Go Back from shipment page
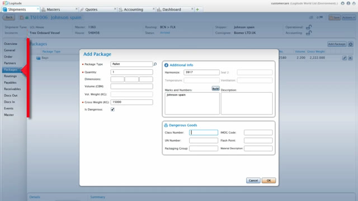The width and height of the screenshot is (358, 201). [x=9, y=17]
